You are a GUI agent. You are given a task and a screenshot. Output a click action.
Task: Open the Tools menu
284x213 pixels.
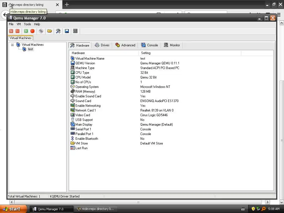(x=27, y=24)
